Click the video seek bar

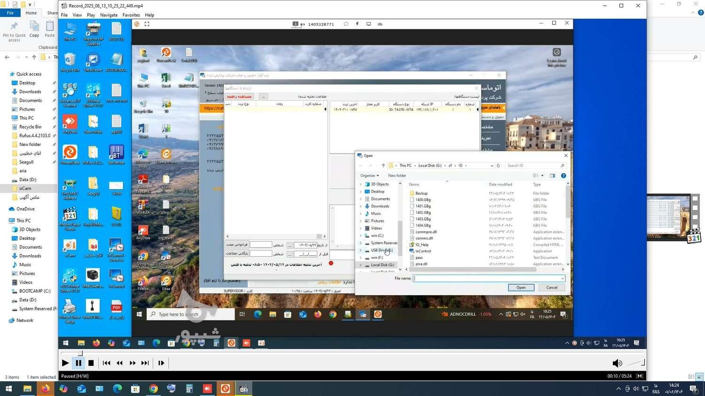pyautogui.click(x=329, y=353)
